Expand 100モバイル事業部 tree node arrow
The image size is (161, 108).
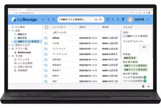pos(12,41)
